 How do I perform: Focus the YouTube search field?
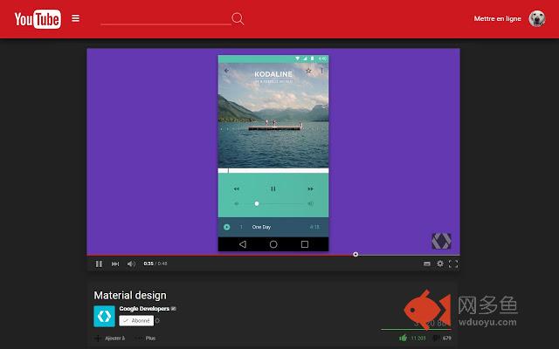coord(166,18)
